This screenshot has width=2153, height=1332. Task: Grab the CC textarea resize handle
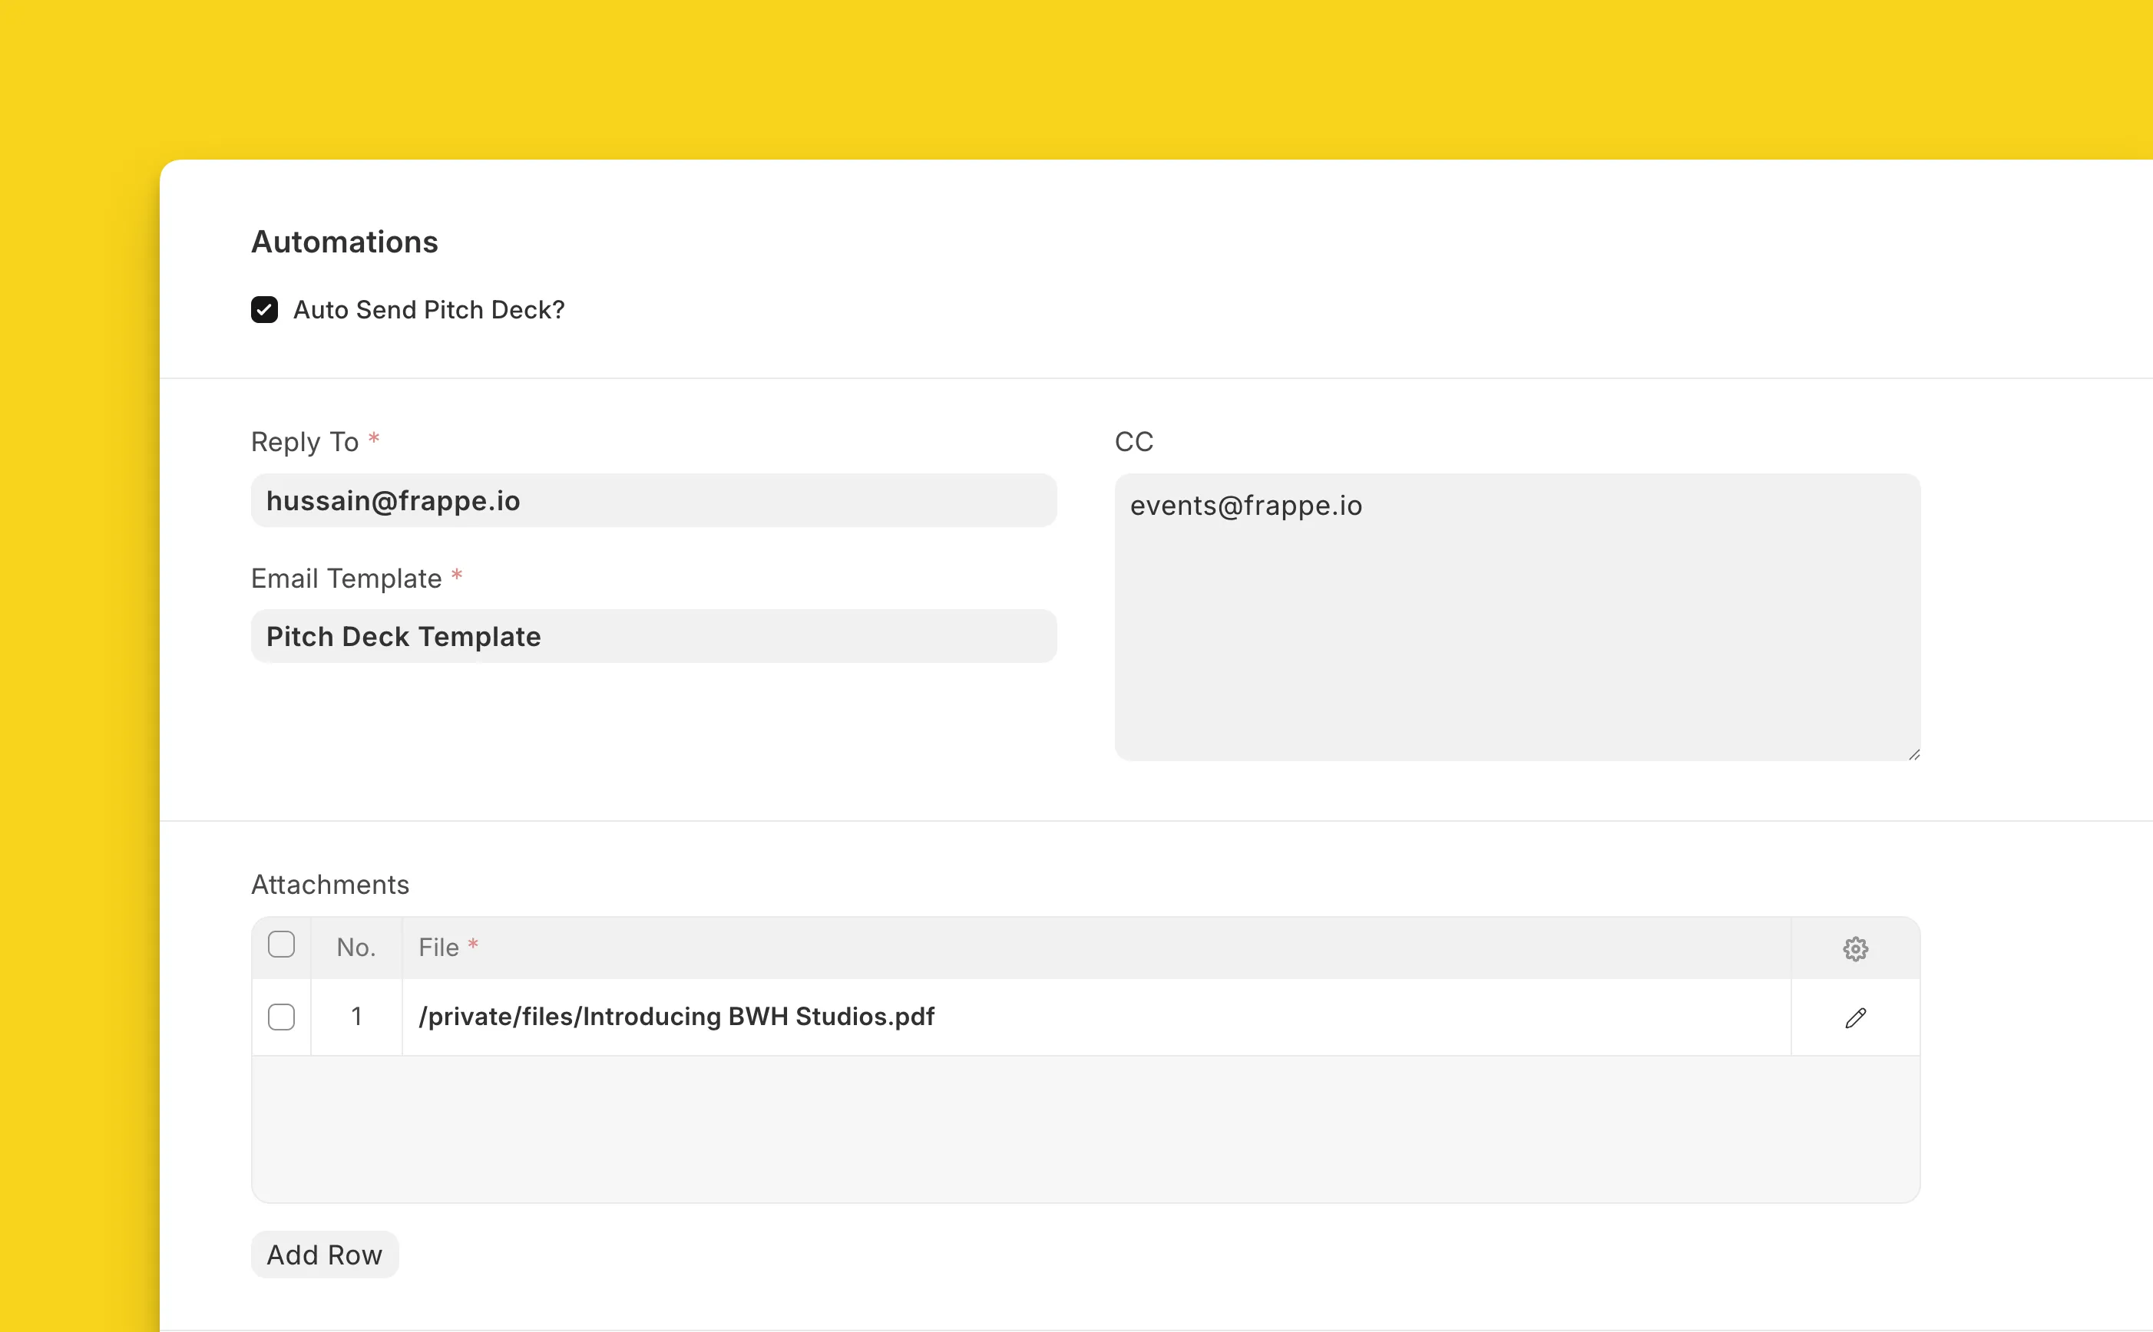click(1913, 754)
